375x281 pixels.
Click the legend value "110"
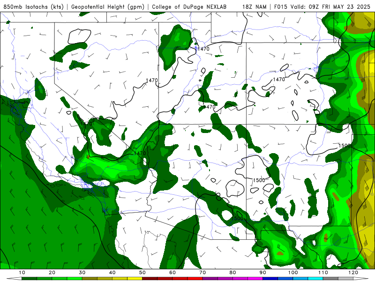coord(323,273)
